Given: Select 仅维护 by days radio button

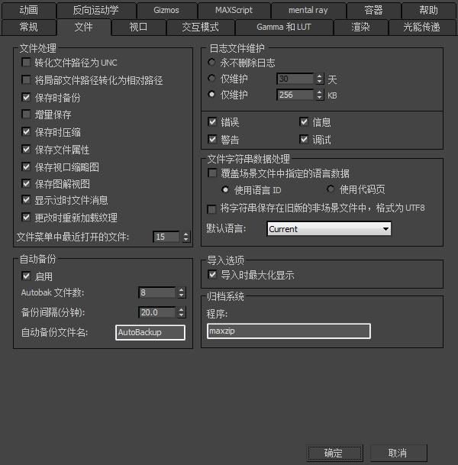Looking at the screenshot, I should coord(211,79).
